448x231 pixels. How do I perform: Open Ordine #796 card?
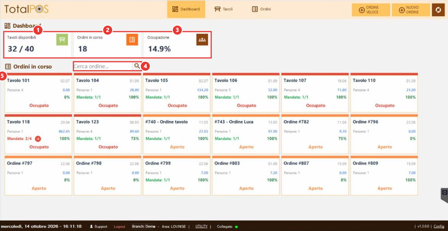click(384, 134)
